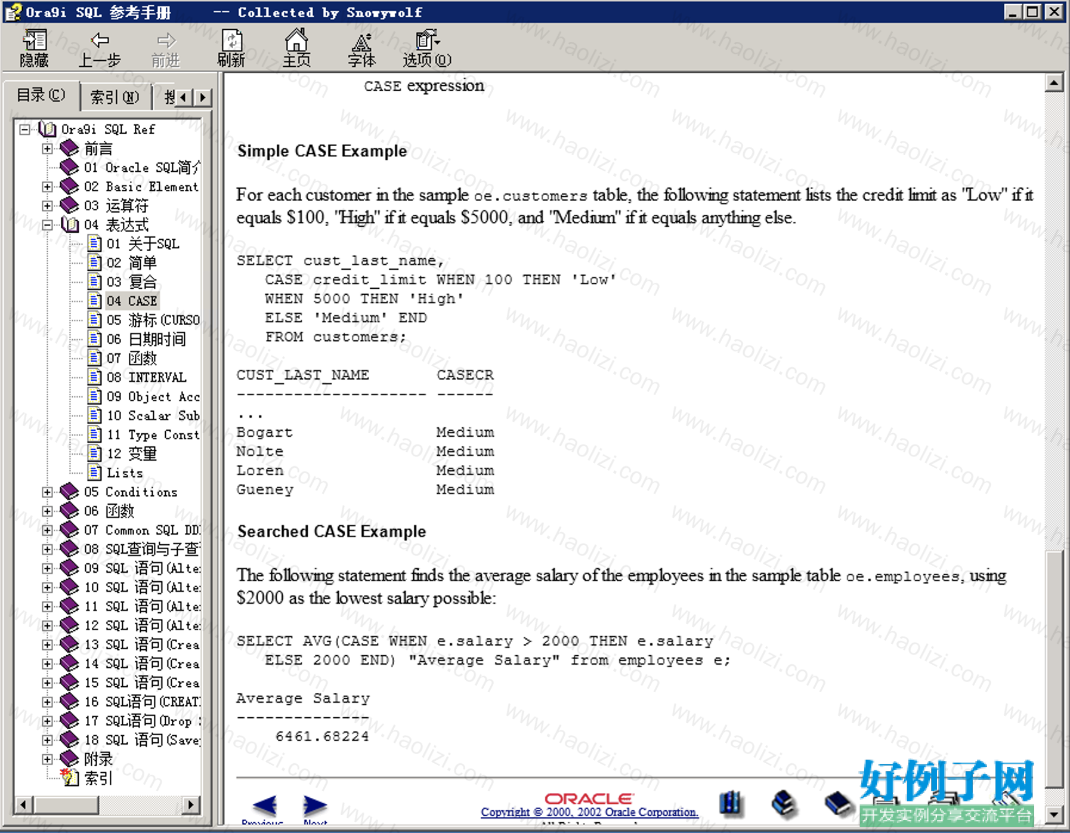
Task: Click the Previous left-arrow navigation icon
Action: pos(264,806)
